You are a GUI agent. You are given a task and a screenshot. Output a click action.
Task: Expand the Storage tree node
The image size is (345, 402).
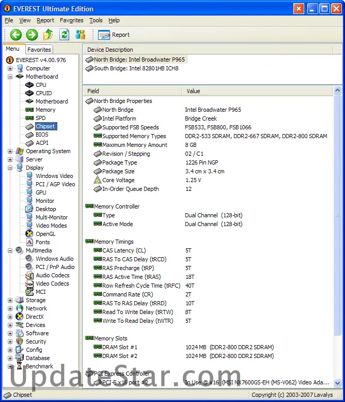click(10, 300)
